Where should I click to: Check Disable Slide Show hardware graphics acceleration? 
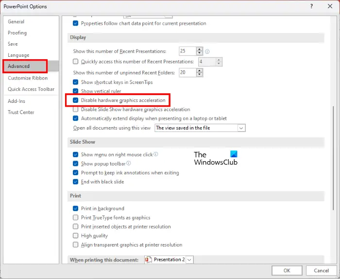coord(75,109)
